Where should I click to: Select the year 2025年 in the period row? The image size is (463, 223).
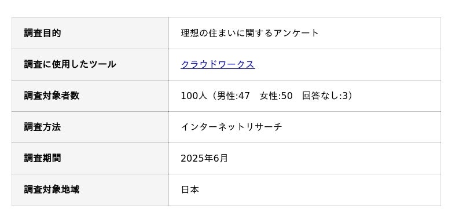[x=197, y=158]
